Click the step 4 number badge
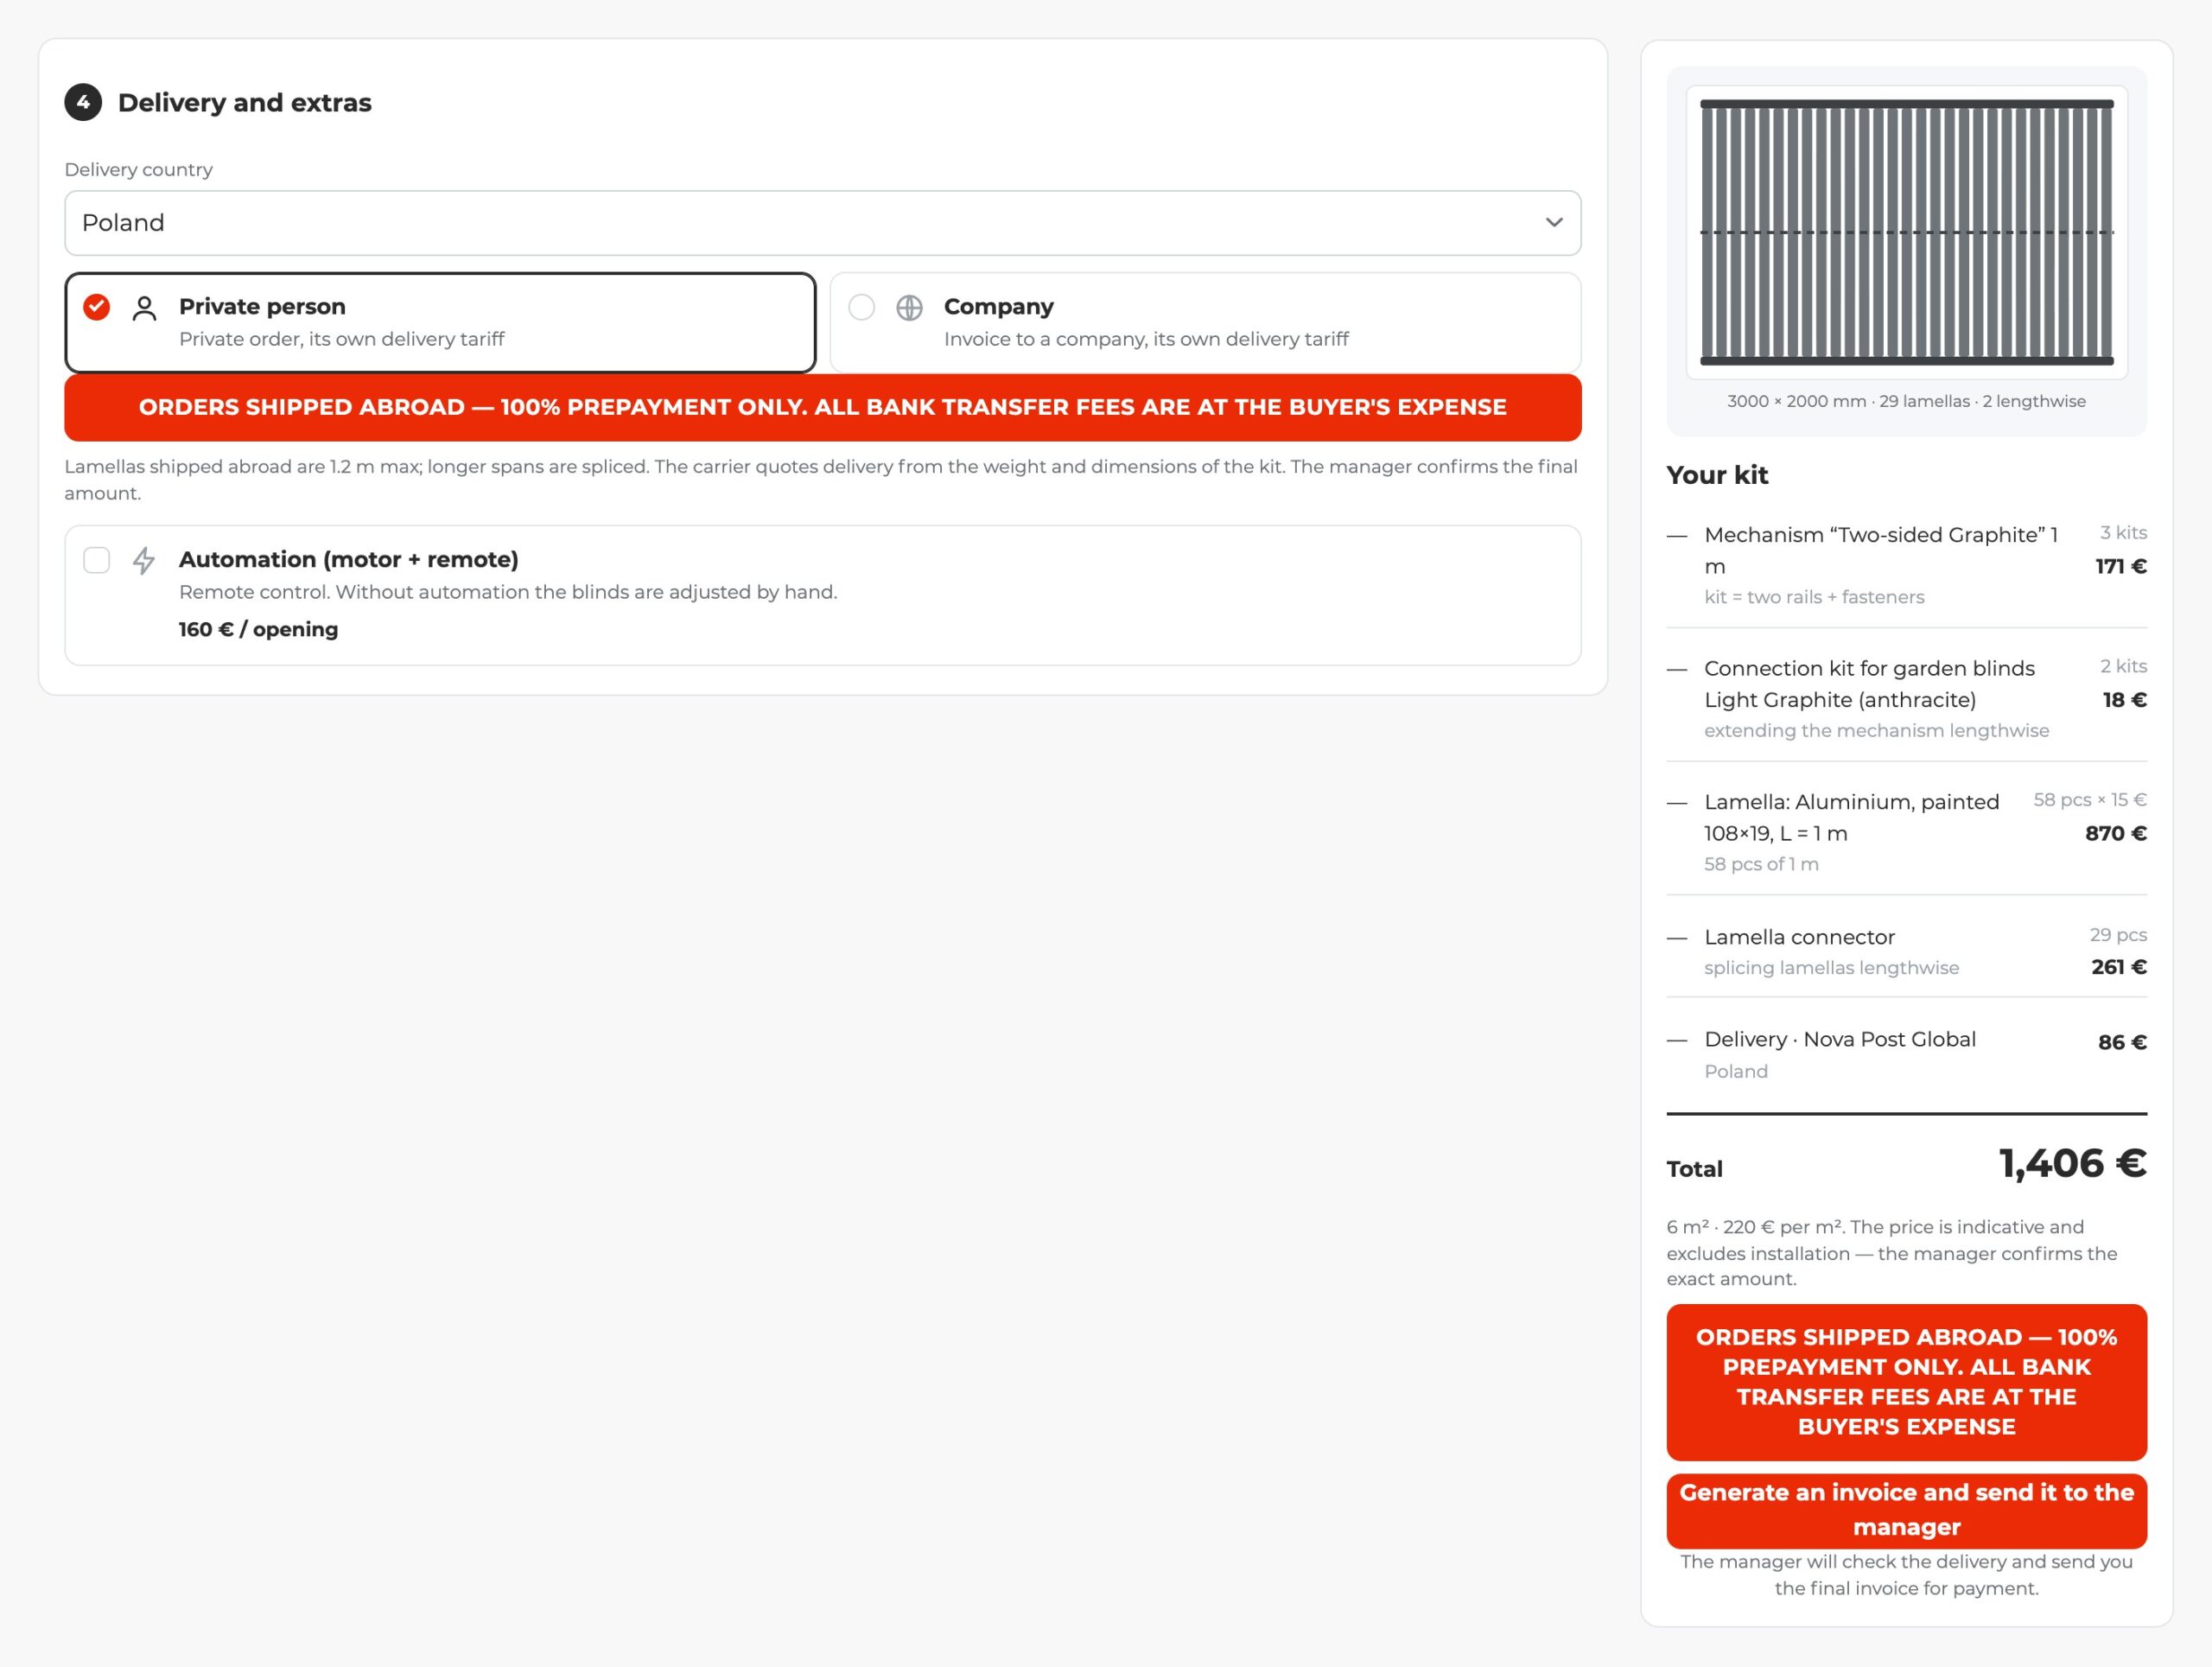 click(x=83, y=102)
